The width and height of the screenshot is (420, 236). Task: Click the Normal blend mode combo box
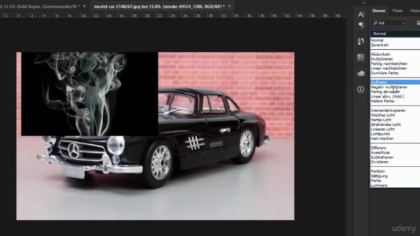395,33
